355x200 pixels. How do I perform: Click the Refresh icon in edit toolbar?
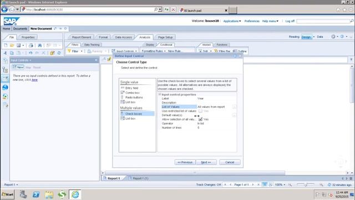pos(59,53)
